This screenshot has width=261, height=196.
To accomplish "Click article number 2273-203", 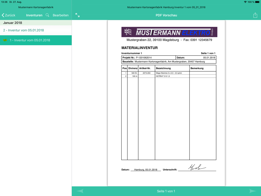I will [x=146, y=73].
